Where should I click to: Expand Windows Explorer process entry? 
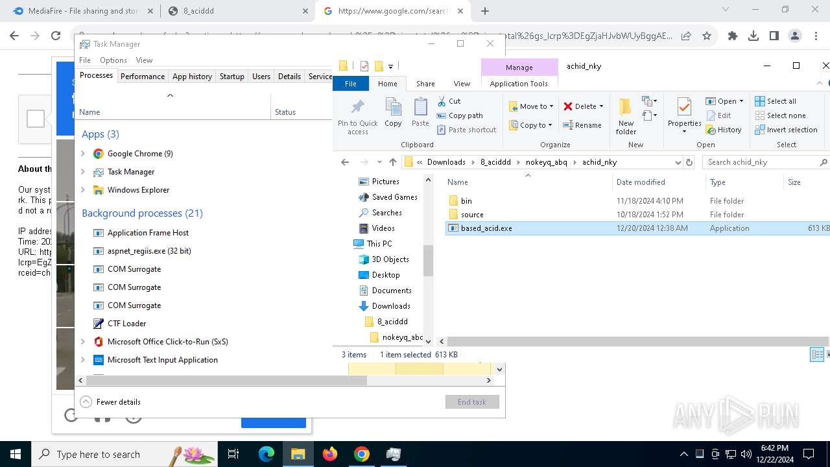pos(83,190)
